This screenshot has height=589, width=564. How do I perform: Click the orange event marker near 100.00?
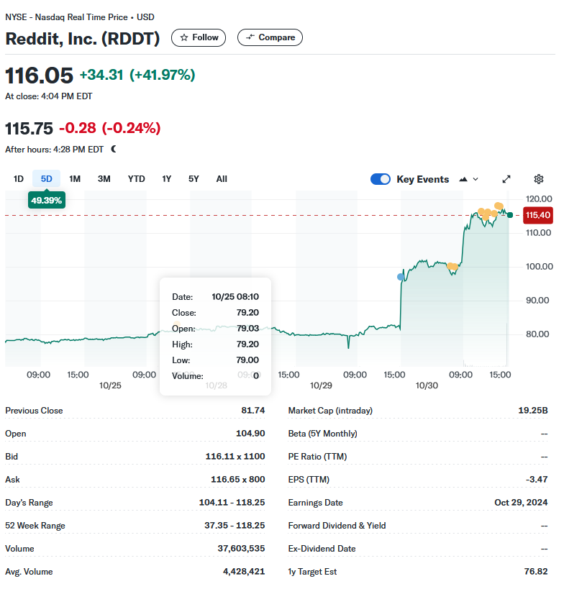point(452,266)
